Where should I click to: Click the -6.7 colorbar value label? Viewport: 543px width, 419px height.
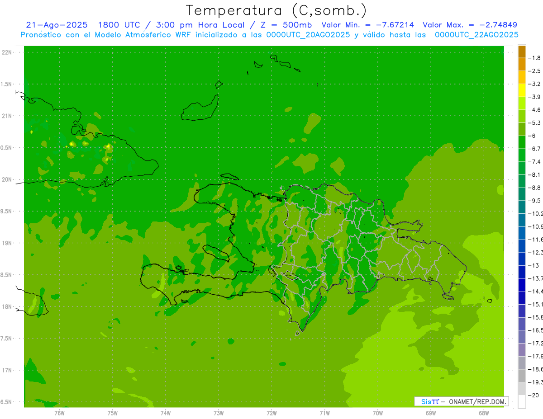tap(535, 148)
